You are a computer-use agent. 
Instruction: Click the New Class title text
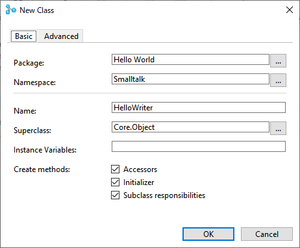click(x=37, y=10)
